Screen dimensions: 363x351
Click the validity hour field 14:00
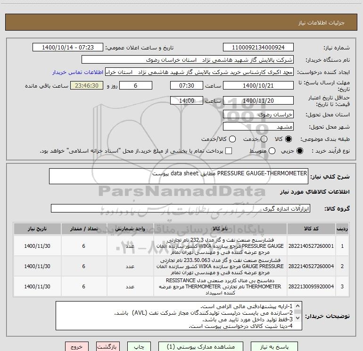[x=187, y=100]
